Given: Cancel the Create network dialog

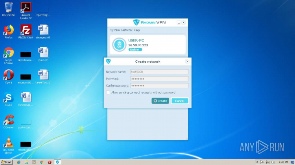Looking at the screenshot, I should click(x=180, y=101).
